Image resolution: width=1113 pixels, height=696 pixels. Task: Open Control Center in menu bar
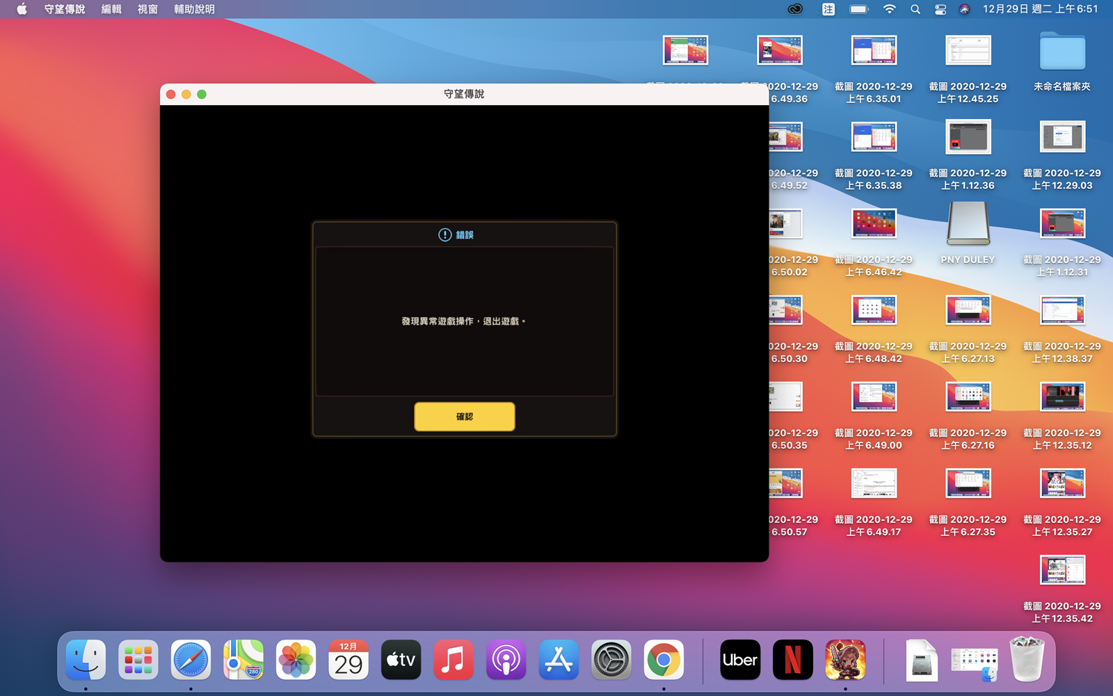(x=940, y=9)
